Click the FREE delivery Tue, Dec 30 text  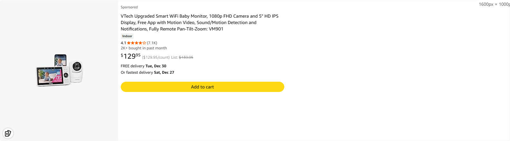click(144, 66)
